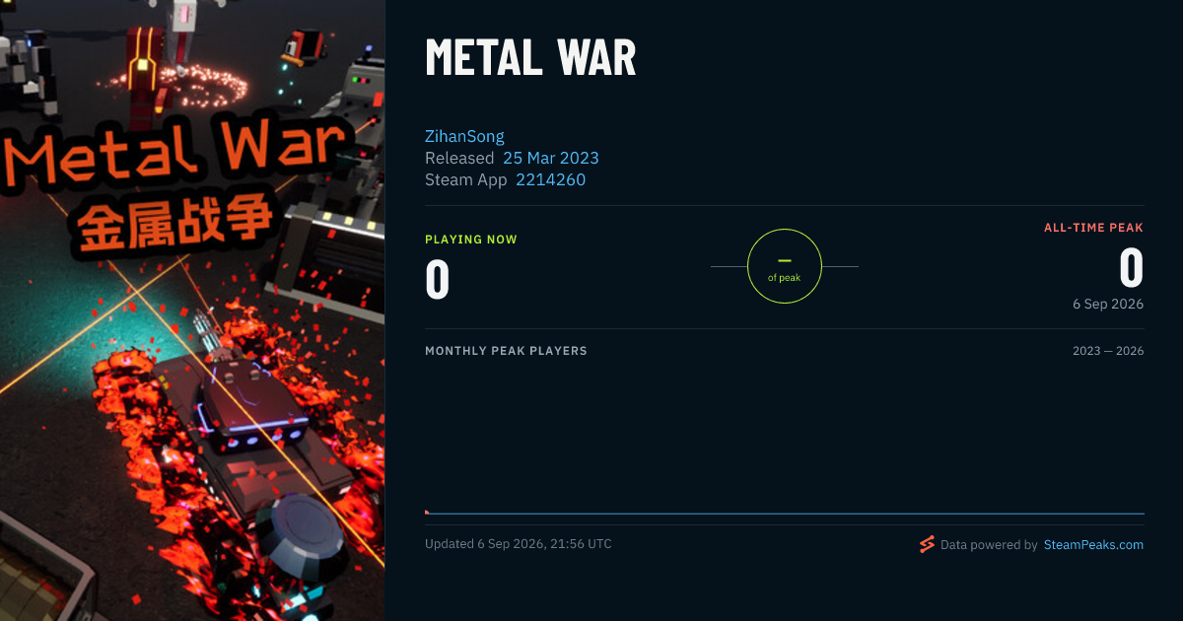Image resolution: width=1183 pixels, height=621 pixels.
Task: Click the all-time peak value 0
Action: [x=1132, y=268]
